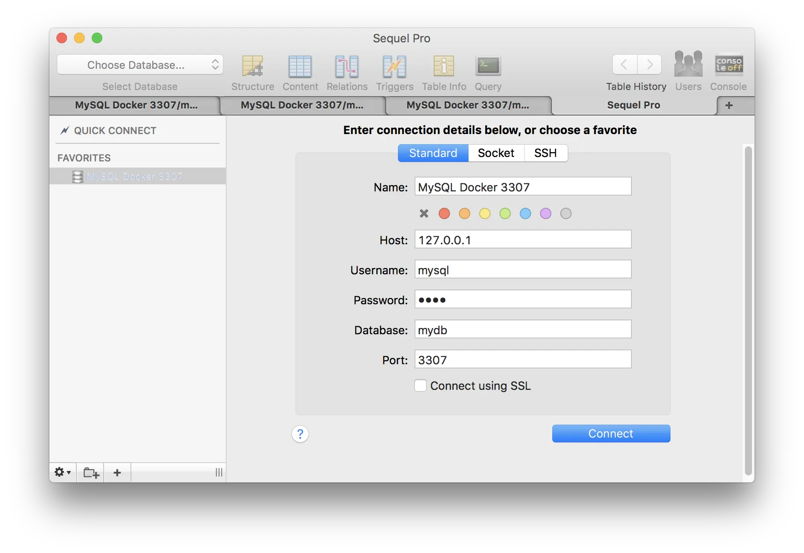This screenshot has height=553, width=804.
Task: Select the Standard connection type
Action: pos(433,153)
